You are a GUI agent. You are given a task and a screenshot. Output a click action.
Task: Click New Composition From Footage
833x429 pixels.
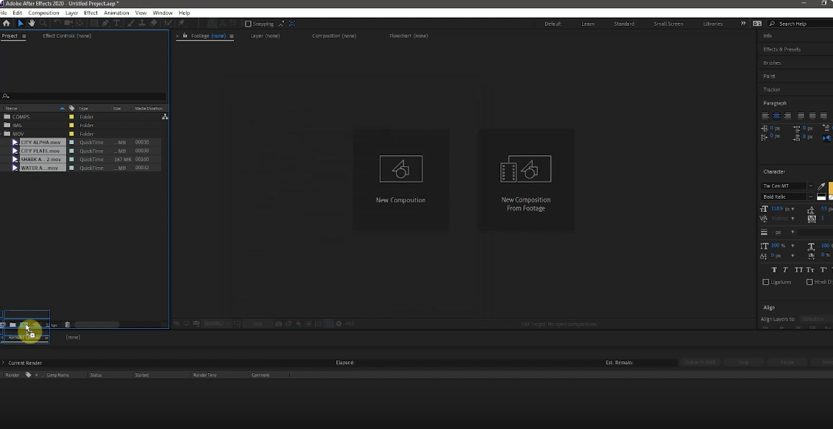point(526,180)
